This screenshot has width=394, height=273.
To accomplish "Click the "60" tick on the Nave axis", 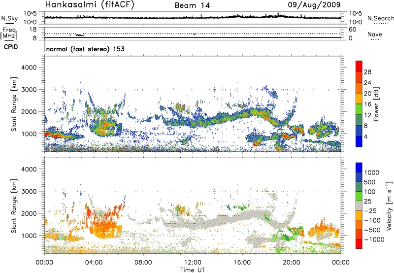I will point(352,30).
